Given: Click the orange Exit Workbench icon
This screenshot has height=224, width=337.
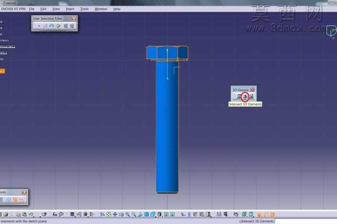Looking at the screenshot, I should point(259,214).
